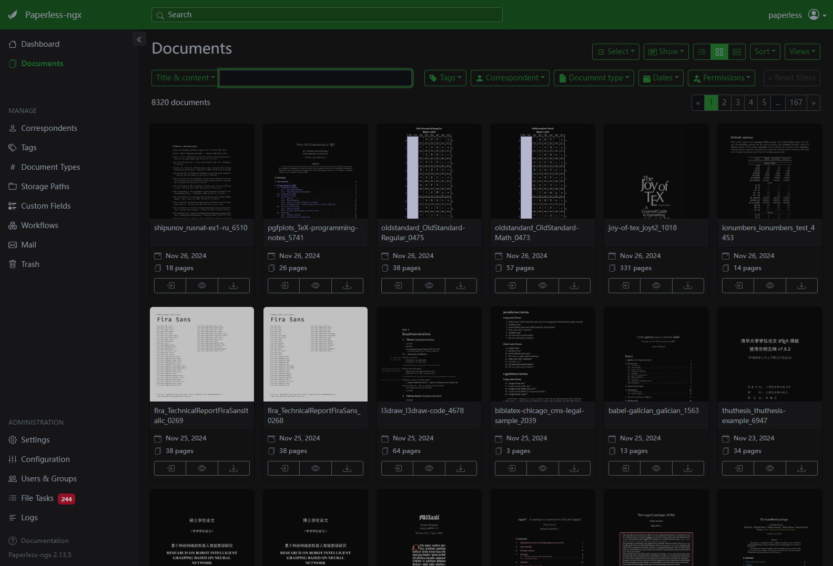Preview oldstandard_OldStandard-Regular_0475 via eye icon
This screenshot has width=833, height=566.
point(429,285)
